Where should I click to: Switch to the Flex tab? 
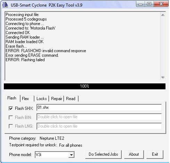tap(25, 99)
